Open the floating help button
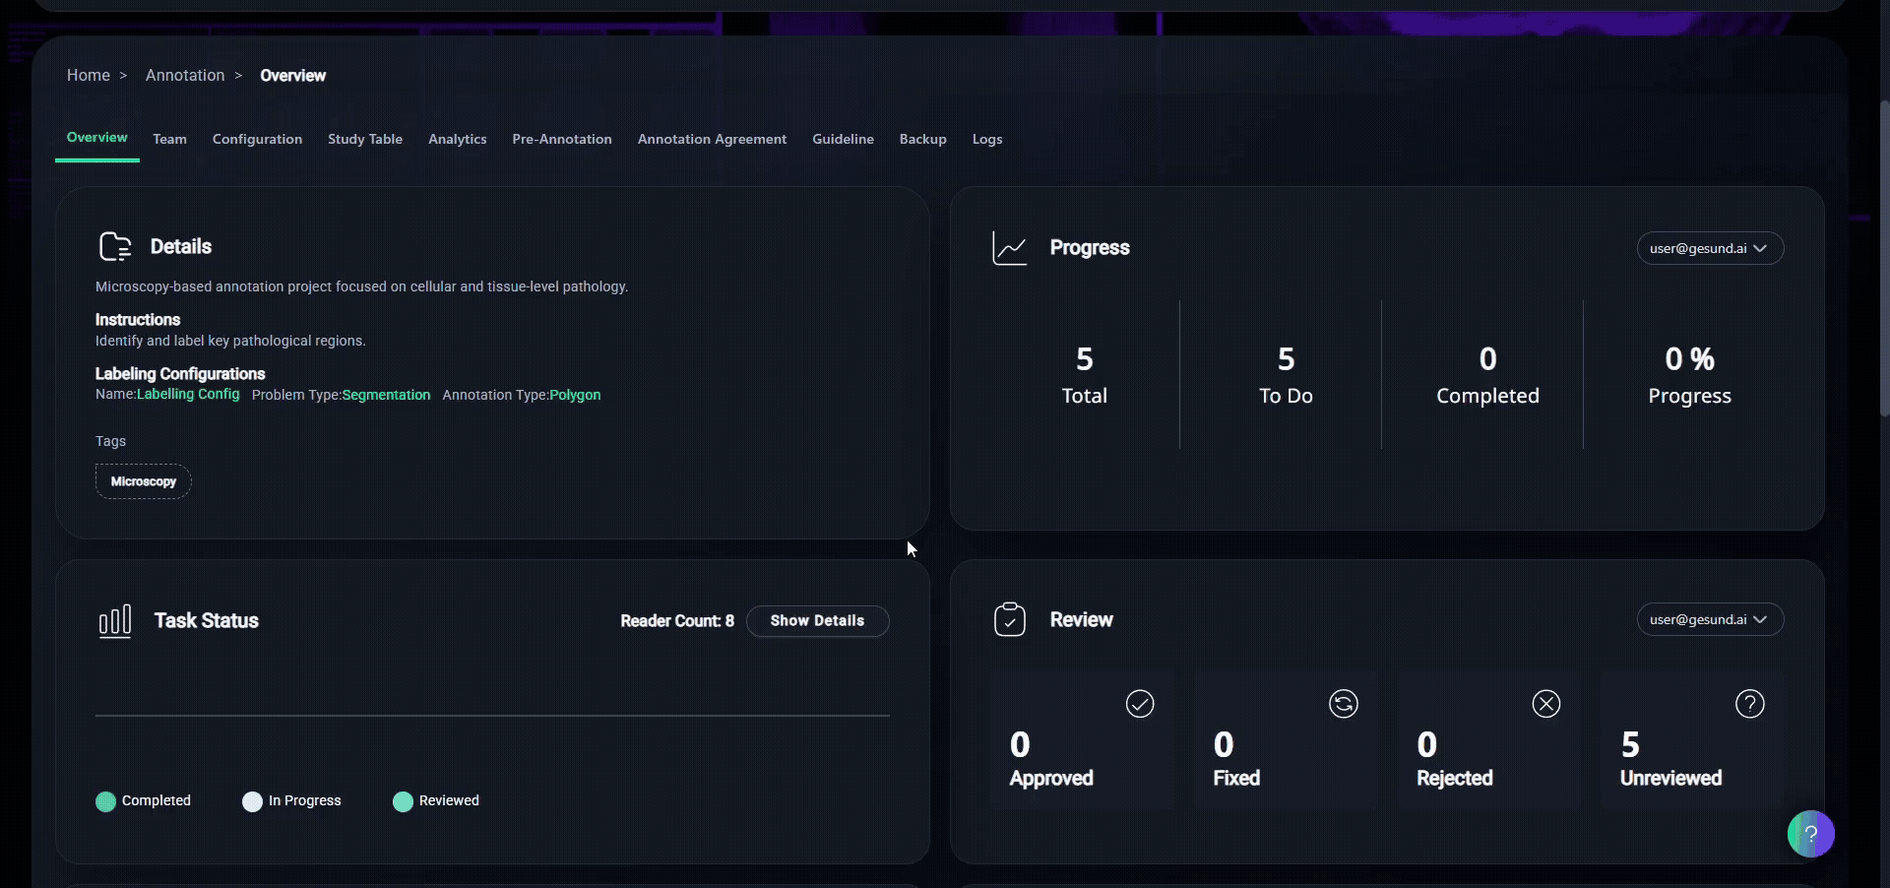This screenshot has width=1890, height=888. pos(1811,834)
